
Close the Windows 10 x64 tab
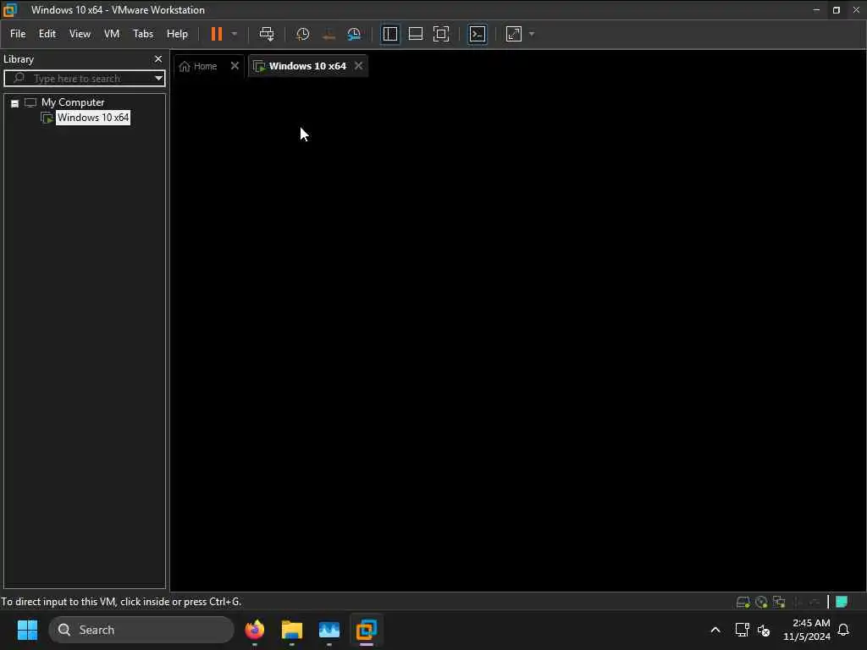(x=358, y=66)
